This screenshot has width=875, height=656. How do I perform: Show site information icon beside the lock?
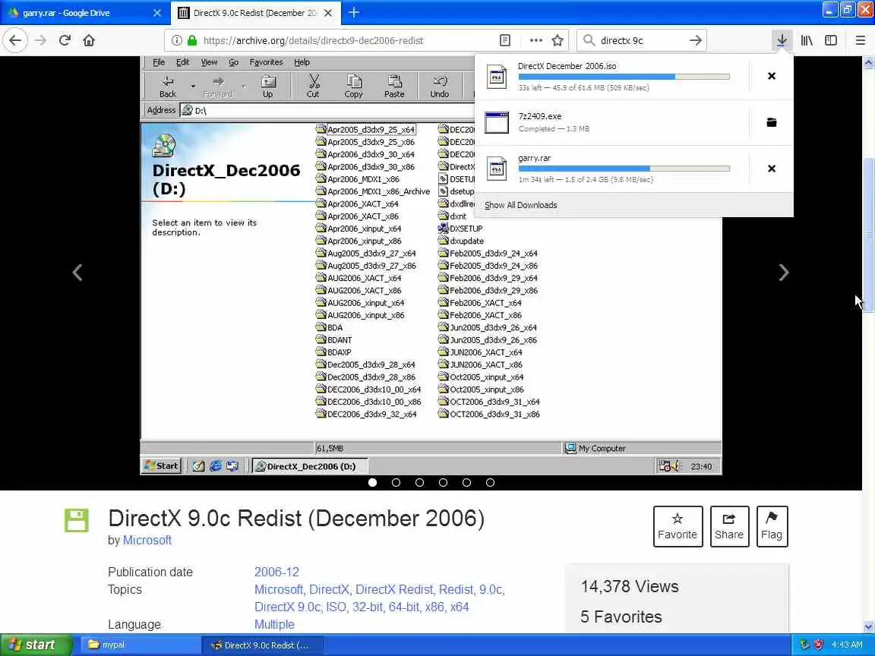coord(176,40)
